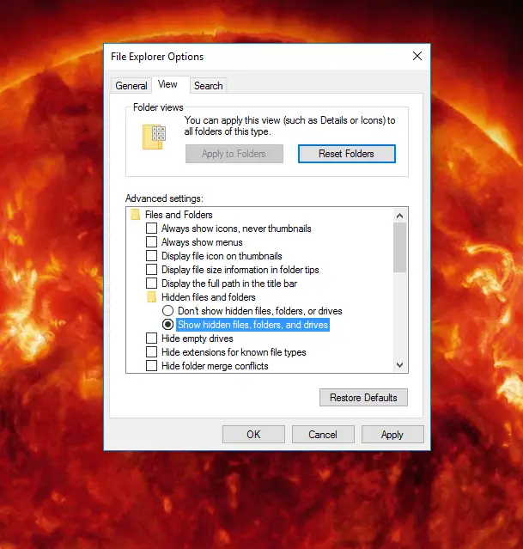This screenshot has width=523, height=549.
Task: Enable Display file size information in folder tips
Action: pos(151,270)
